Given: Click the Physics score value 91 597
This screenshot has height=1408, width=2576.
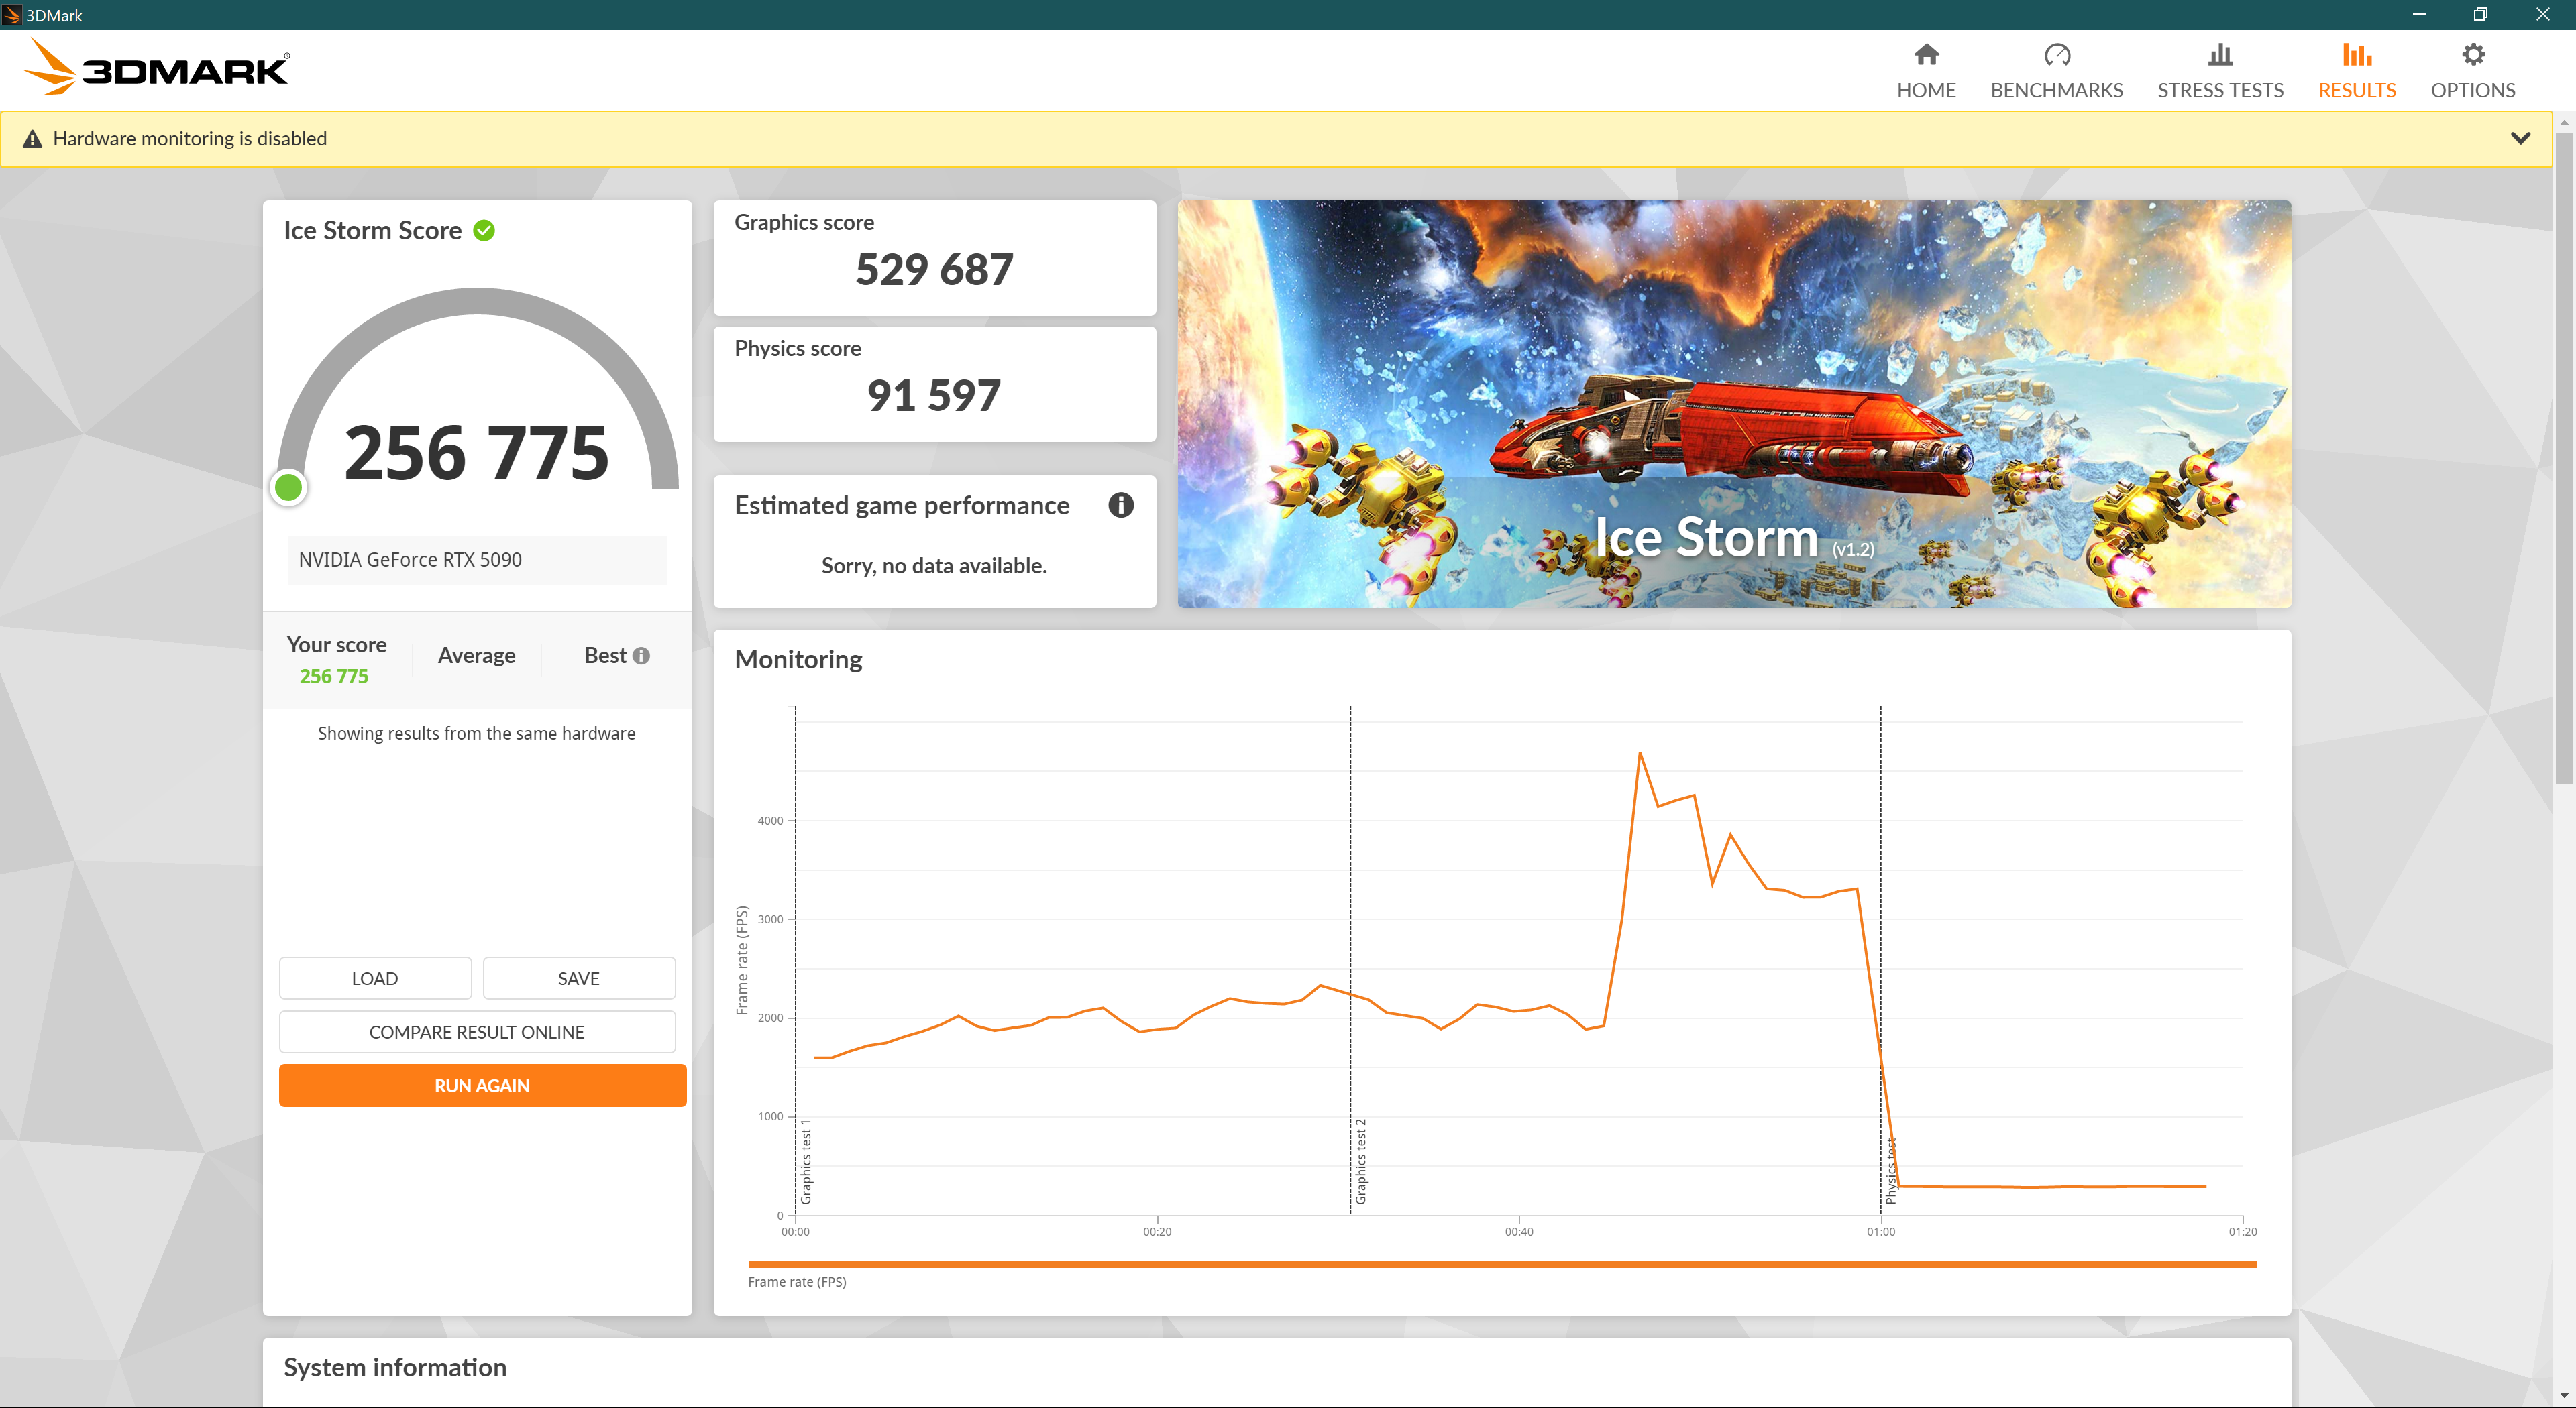Looking at the screenshot, I should 934,396.
